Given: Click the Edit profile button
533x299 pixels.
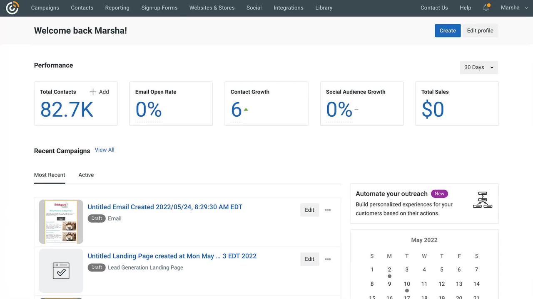Looking at the screenshot, I should coord(480,30).
